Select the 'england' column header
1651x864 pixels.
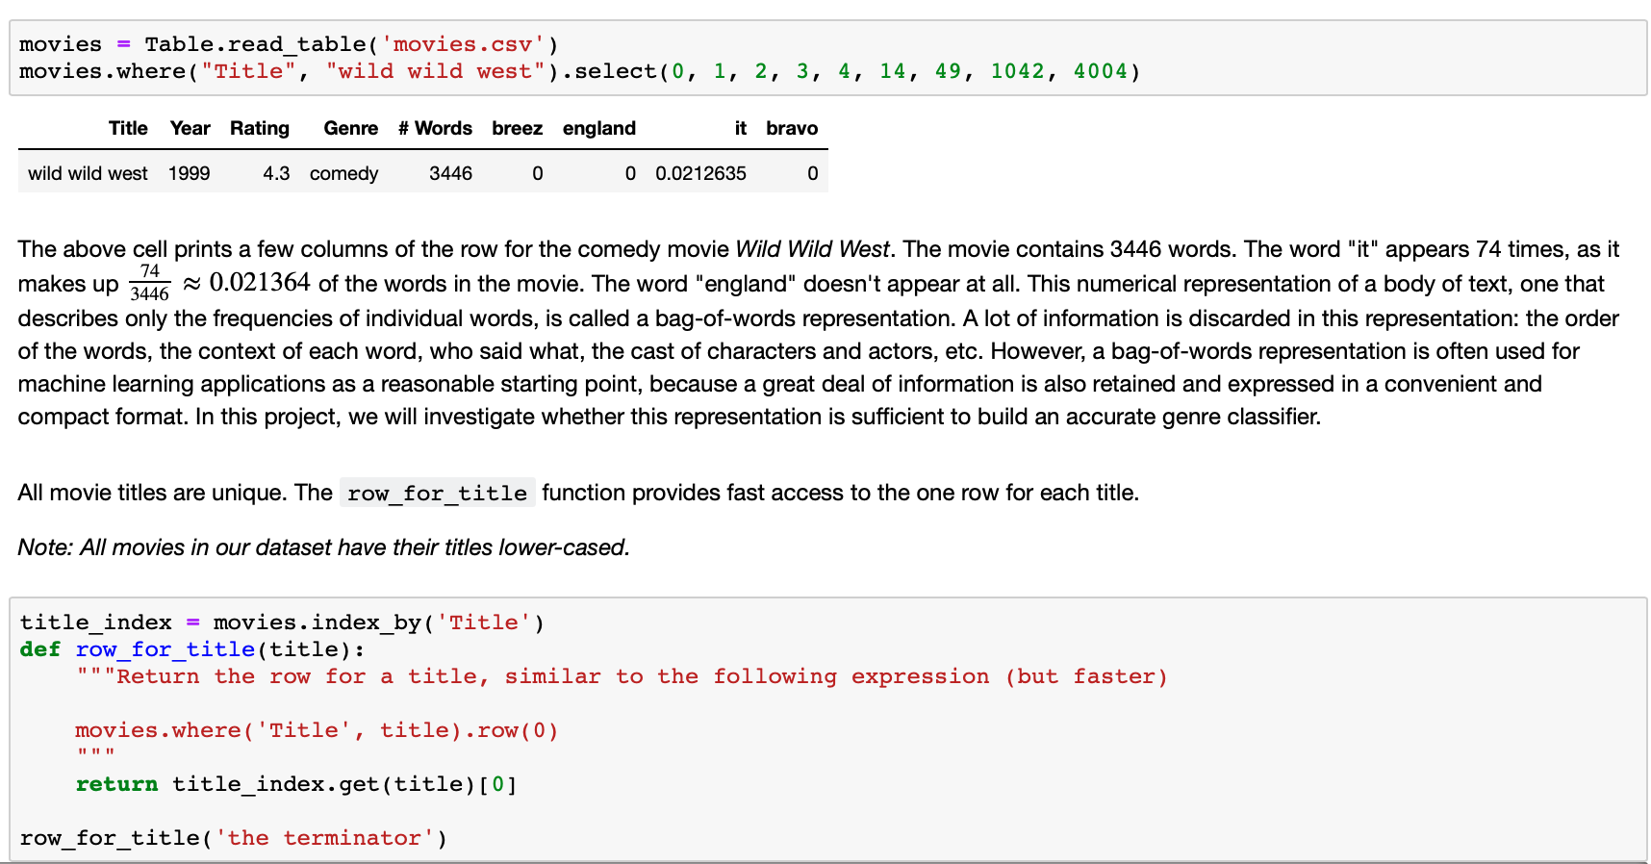(x=599, y=128)
